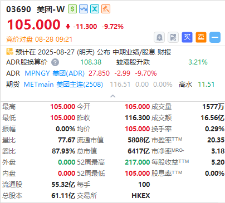Click the green dollar sign icon

click(x=72, y=9)
